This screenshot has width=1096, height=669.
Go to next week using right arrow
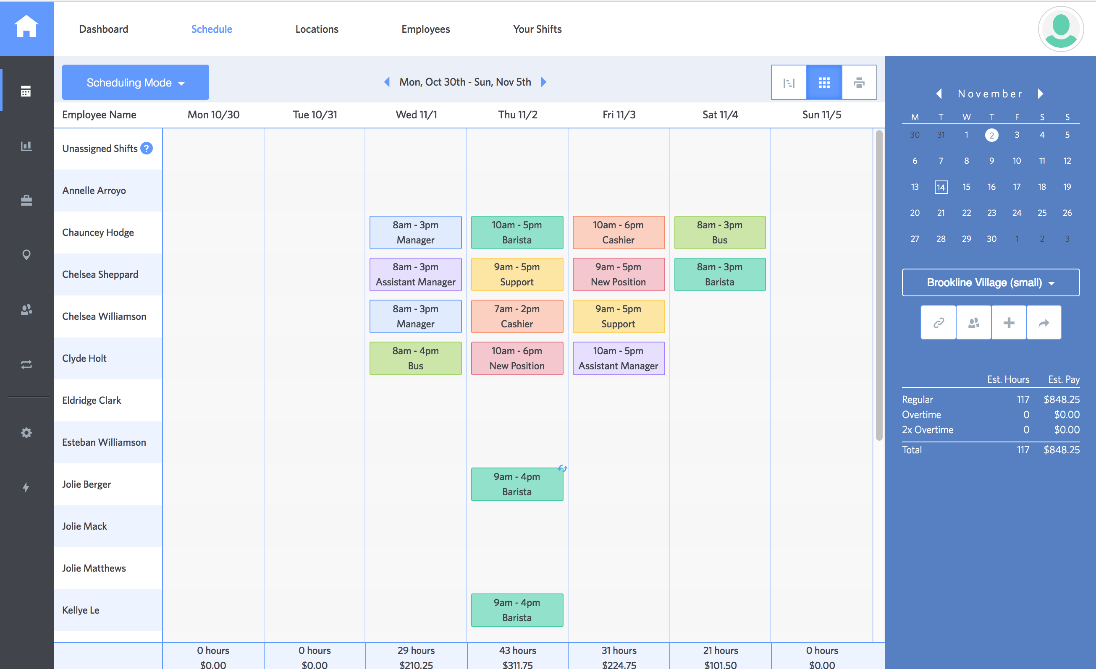(543, 82)
